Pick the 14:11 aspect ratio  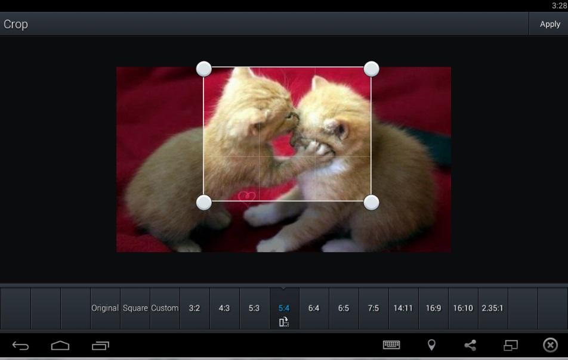coord(403,308)
